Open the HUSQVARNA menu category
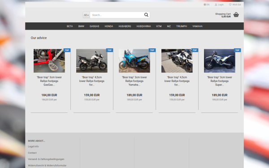 point(143,26)
